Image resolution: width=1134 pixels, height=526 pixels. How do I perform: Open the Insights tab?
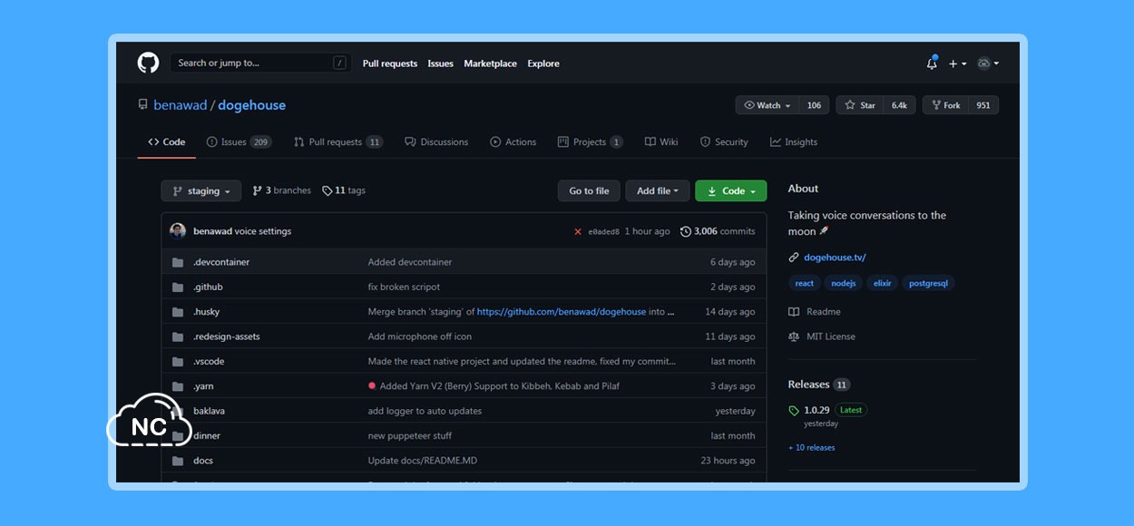[x=794, y=142]
